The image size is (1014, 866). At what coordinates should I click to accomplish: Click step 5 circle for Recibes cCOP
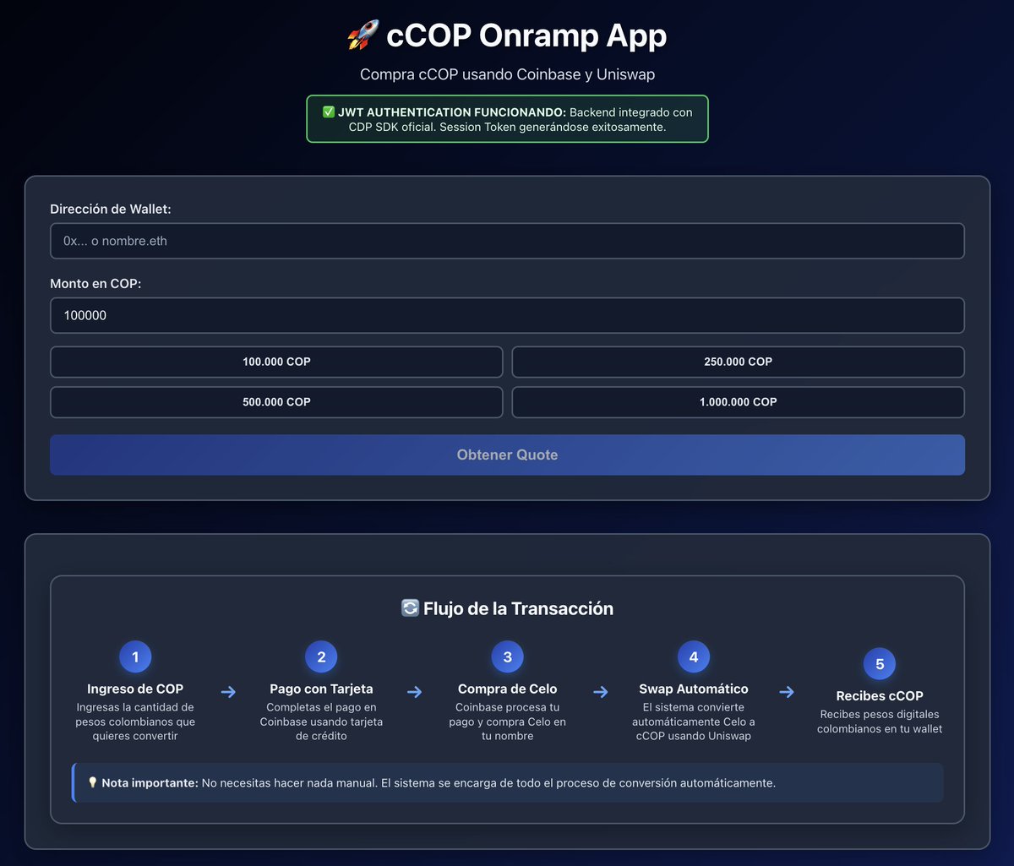(880, 664)
